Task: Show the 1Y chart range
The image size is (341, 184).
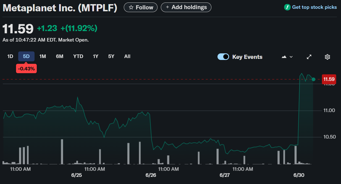Action: pyautogui.click(x=96, y=56)
